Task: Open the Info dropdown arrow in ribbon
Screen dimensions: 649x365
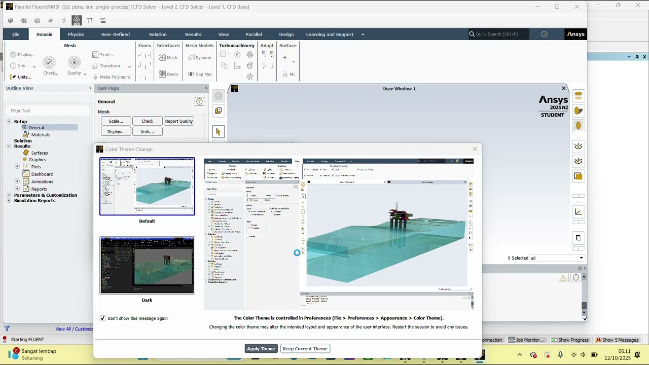Action: pos(34,67)
